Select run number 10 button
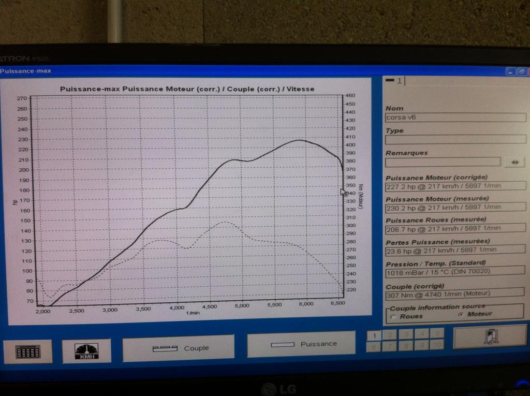The width and height of the screenshot is (530, 396). (x=437, y=345)
